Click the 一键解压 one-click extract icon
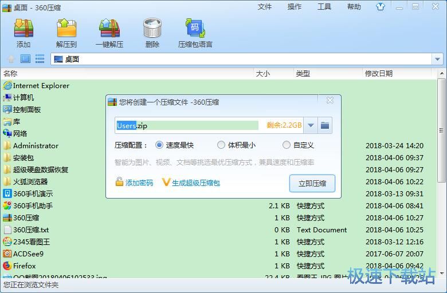Screen dimensions: 447x293 (x=109, y=29)
